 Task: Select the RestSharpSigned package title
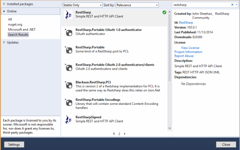click(x=88, y=117)
